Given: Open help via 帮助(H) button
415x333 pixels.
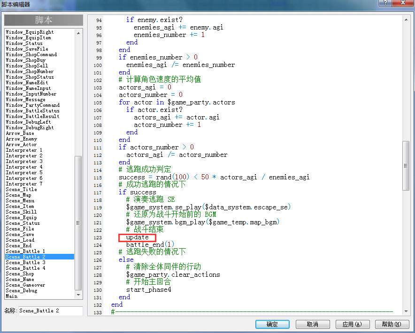Looking at the screenshot, I should pyautogui.click(x=392, y=324).
